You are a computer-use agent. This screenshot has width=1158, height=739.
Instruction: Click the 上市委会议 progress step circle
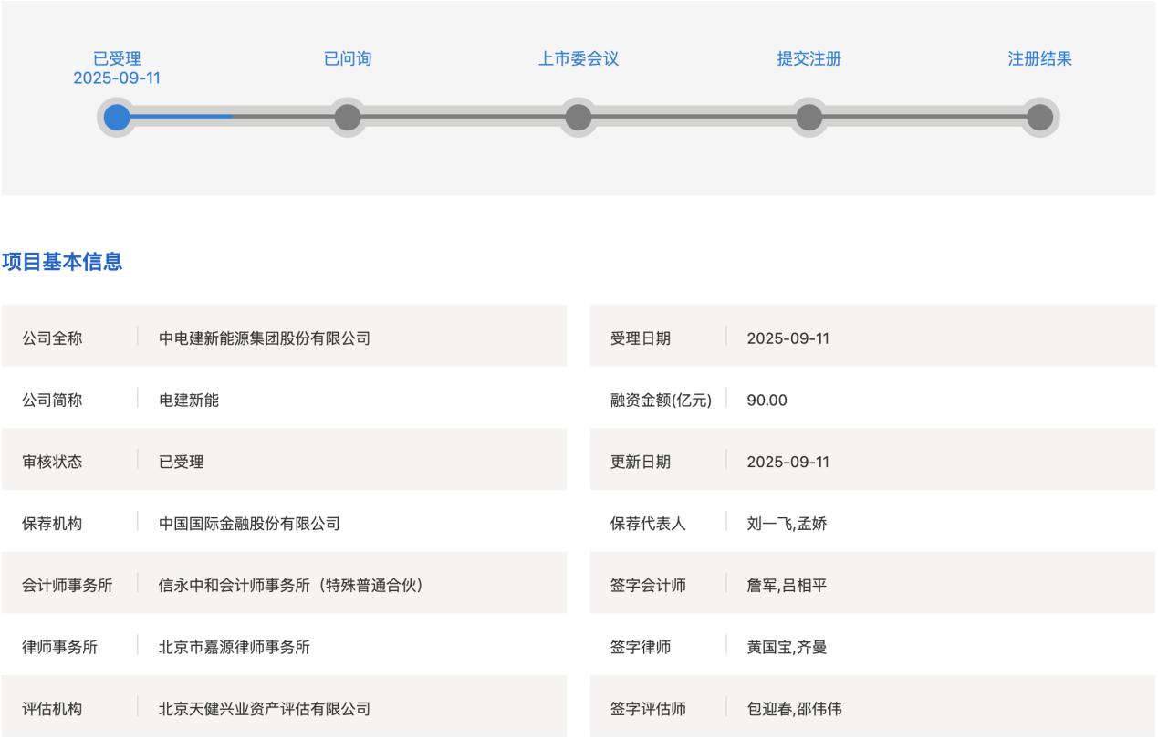click(x=579, y=117)
